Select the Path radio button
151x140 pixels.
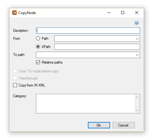pos(38,39)
